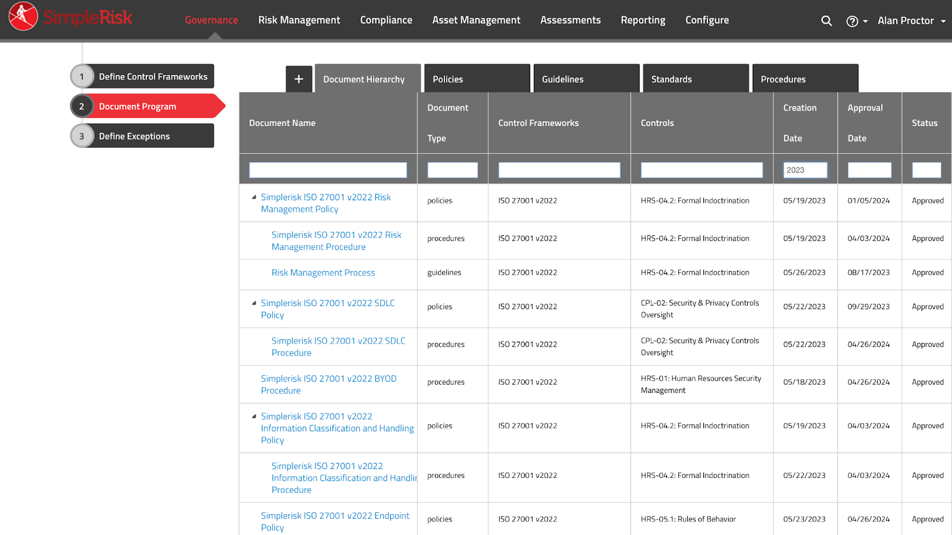Open the Asset Management menu
The height and width of the screenshot is (535, 952).
476,20
